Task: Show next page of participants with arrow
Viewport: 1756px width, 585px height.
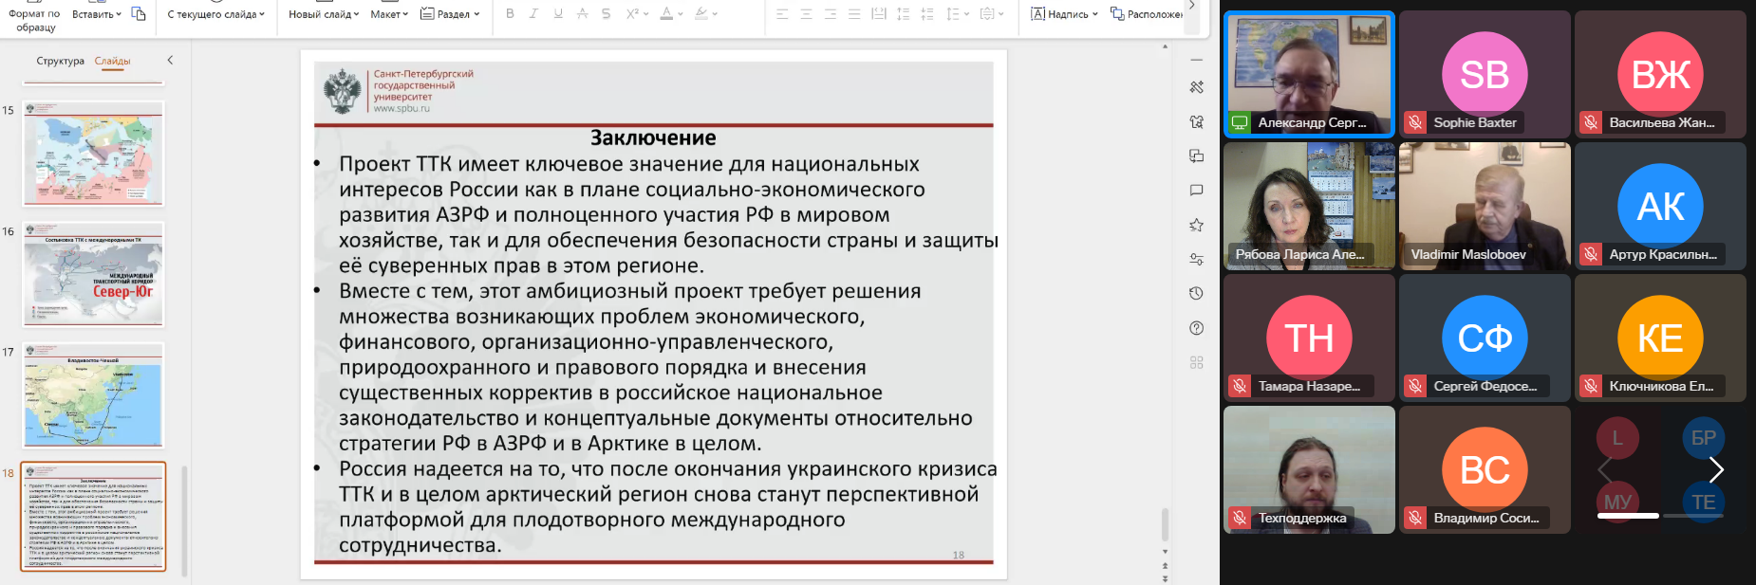Action: click(1716, 469)
